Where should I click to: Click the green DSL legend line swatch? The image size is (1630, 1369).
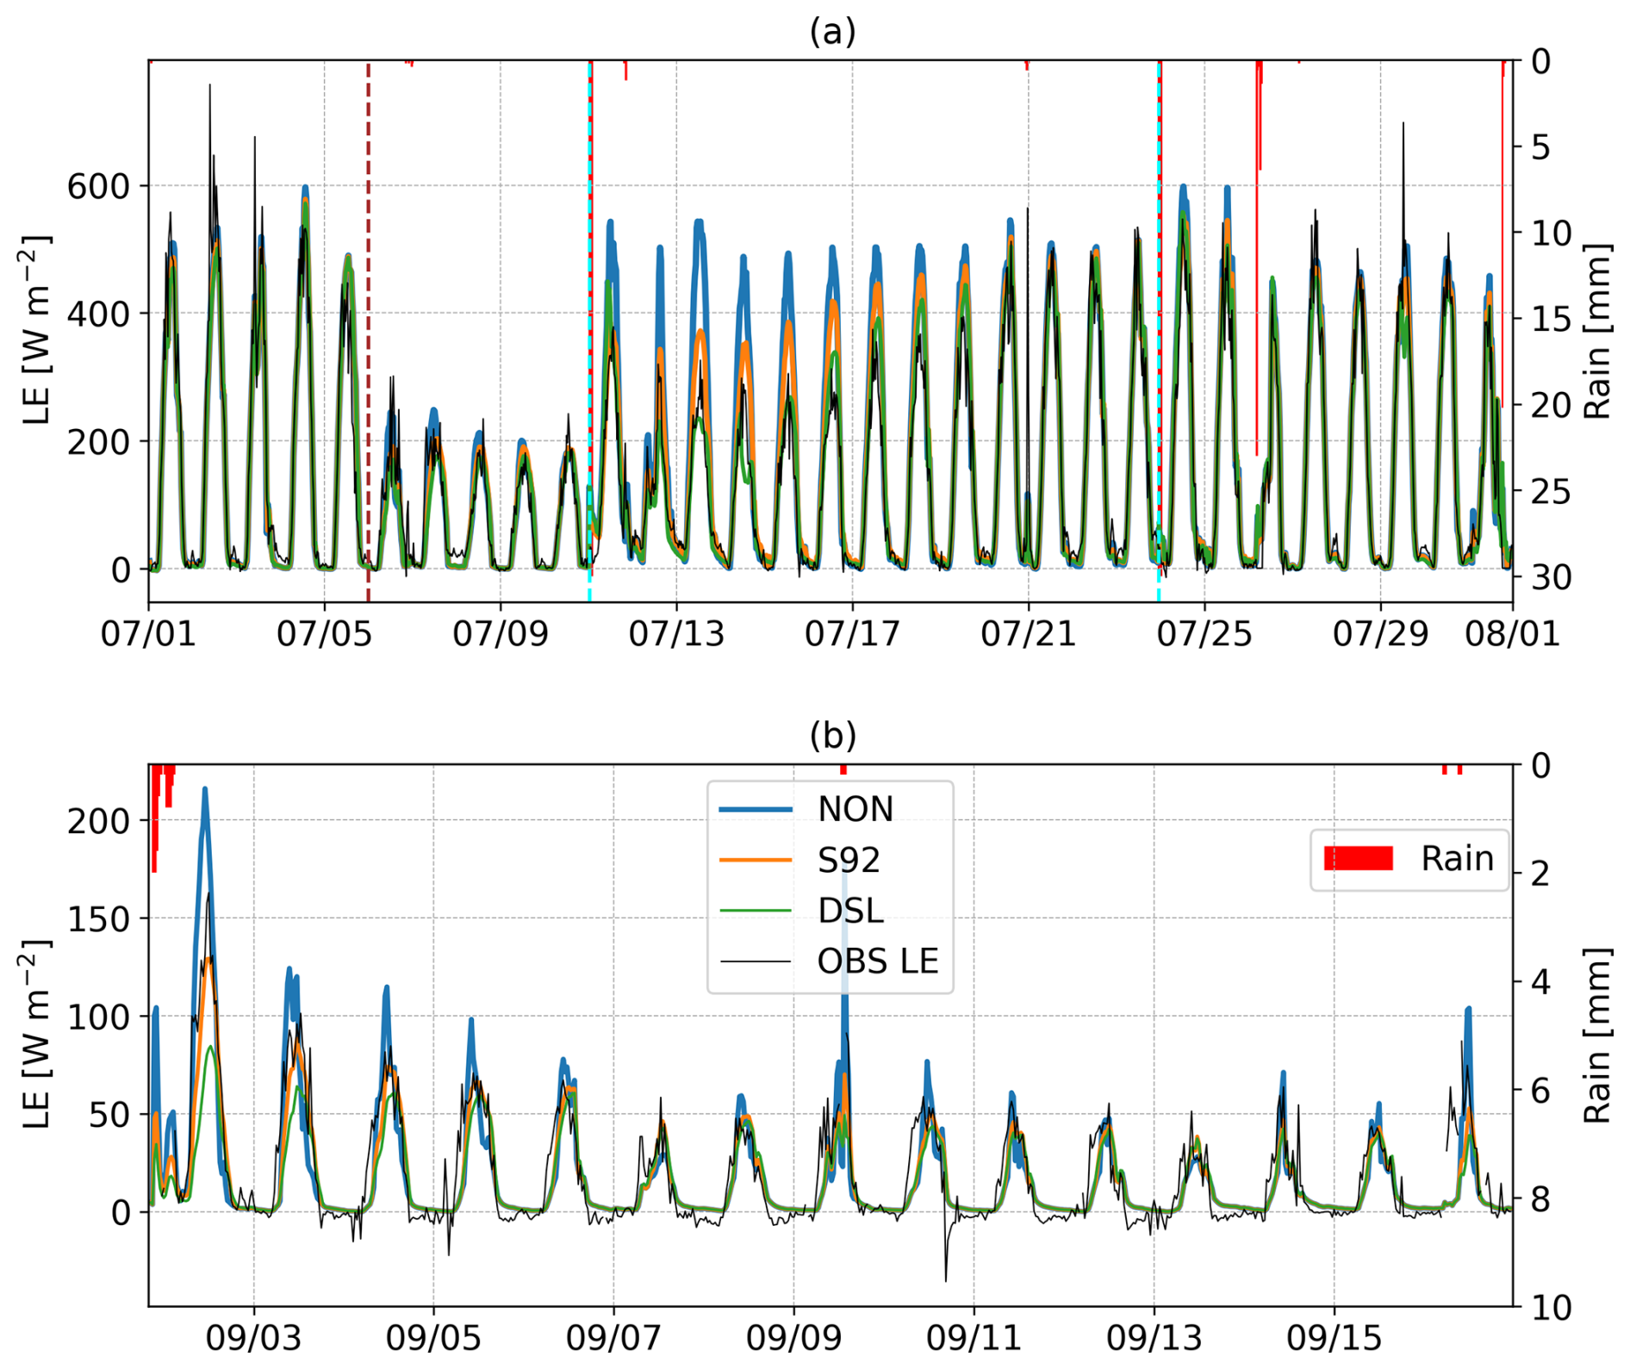coord(756,910)
